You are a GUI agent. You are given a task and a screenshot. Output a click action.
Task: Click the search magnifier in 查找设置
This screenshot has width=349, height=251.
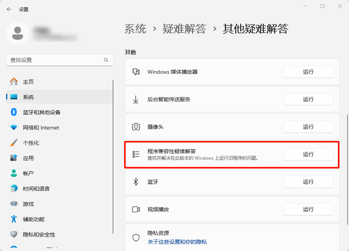(106, 60)
